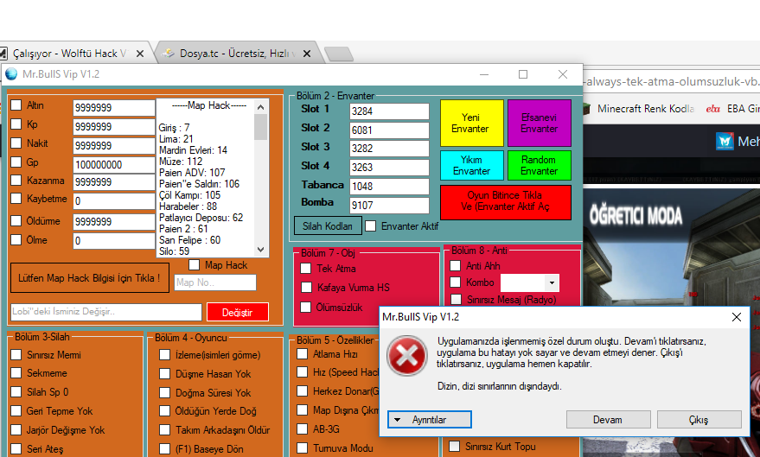Click Gp value field 100000000
760x457 pixels.
click(x=114, y=165)
